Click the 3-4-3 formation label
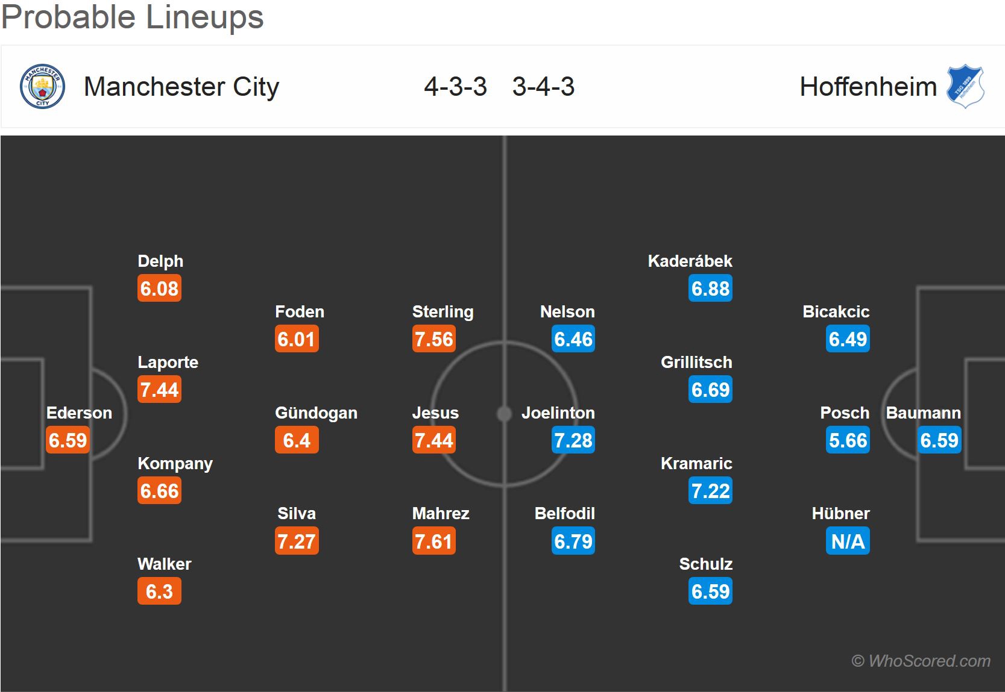 click(543, 87)
